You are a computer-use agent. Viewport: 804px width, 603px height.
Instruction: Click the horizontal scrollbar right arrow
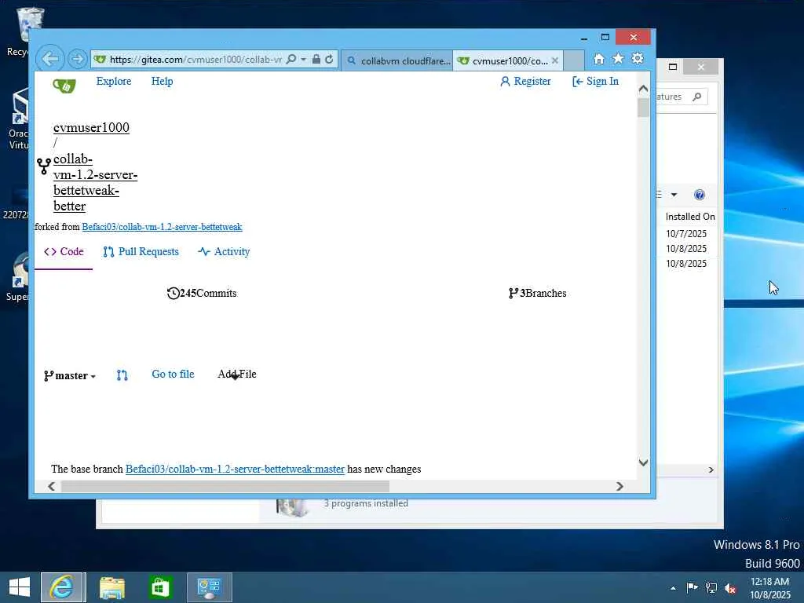click(619, 486)
